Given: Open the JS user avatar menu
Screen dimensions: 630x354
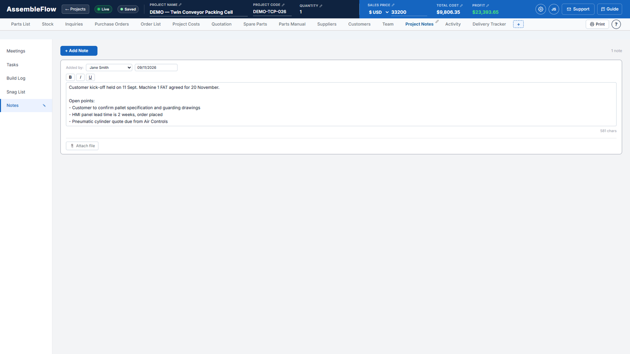Looking at the screenshot, I should click(554, 9).
